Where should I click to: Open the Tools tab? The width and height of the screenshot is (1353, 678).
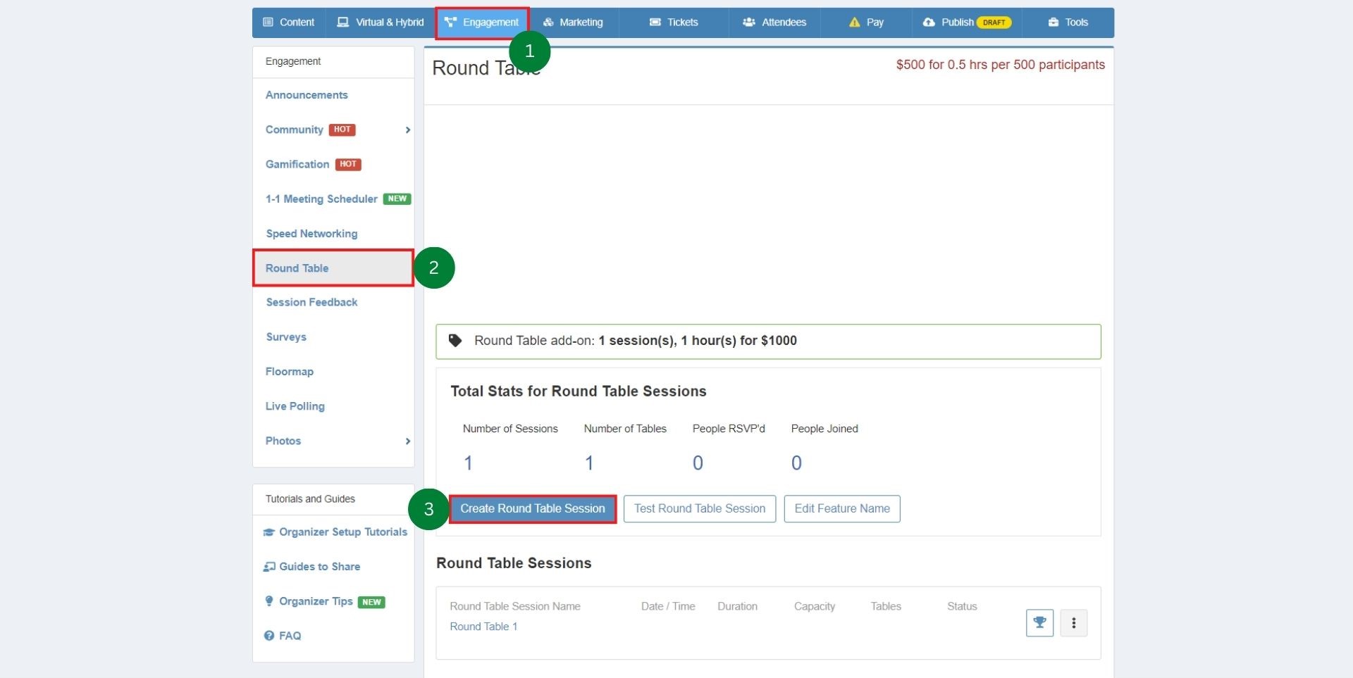1068,23
